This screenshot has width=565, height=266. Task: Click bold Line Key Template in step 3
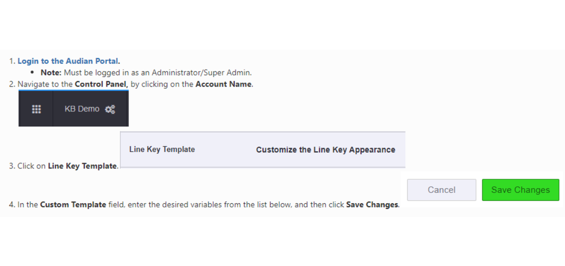pos(82,166)
